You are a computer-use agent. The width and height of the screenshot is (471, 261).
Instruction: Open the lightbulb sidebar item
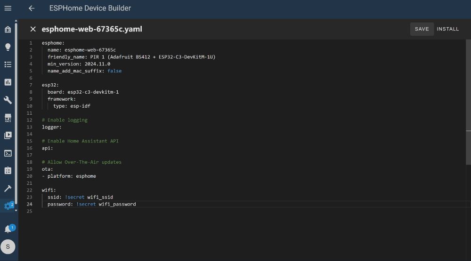coord(8,47)
